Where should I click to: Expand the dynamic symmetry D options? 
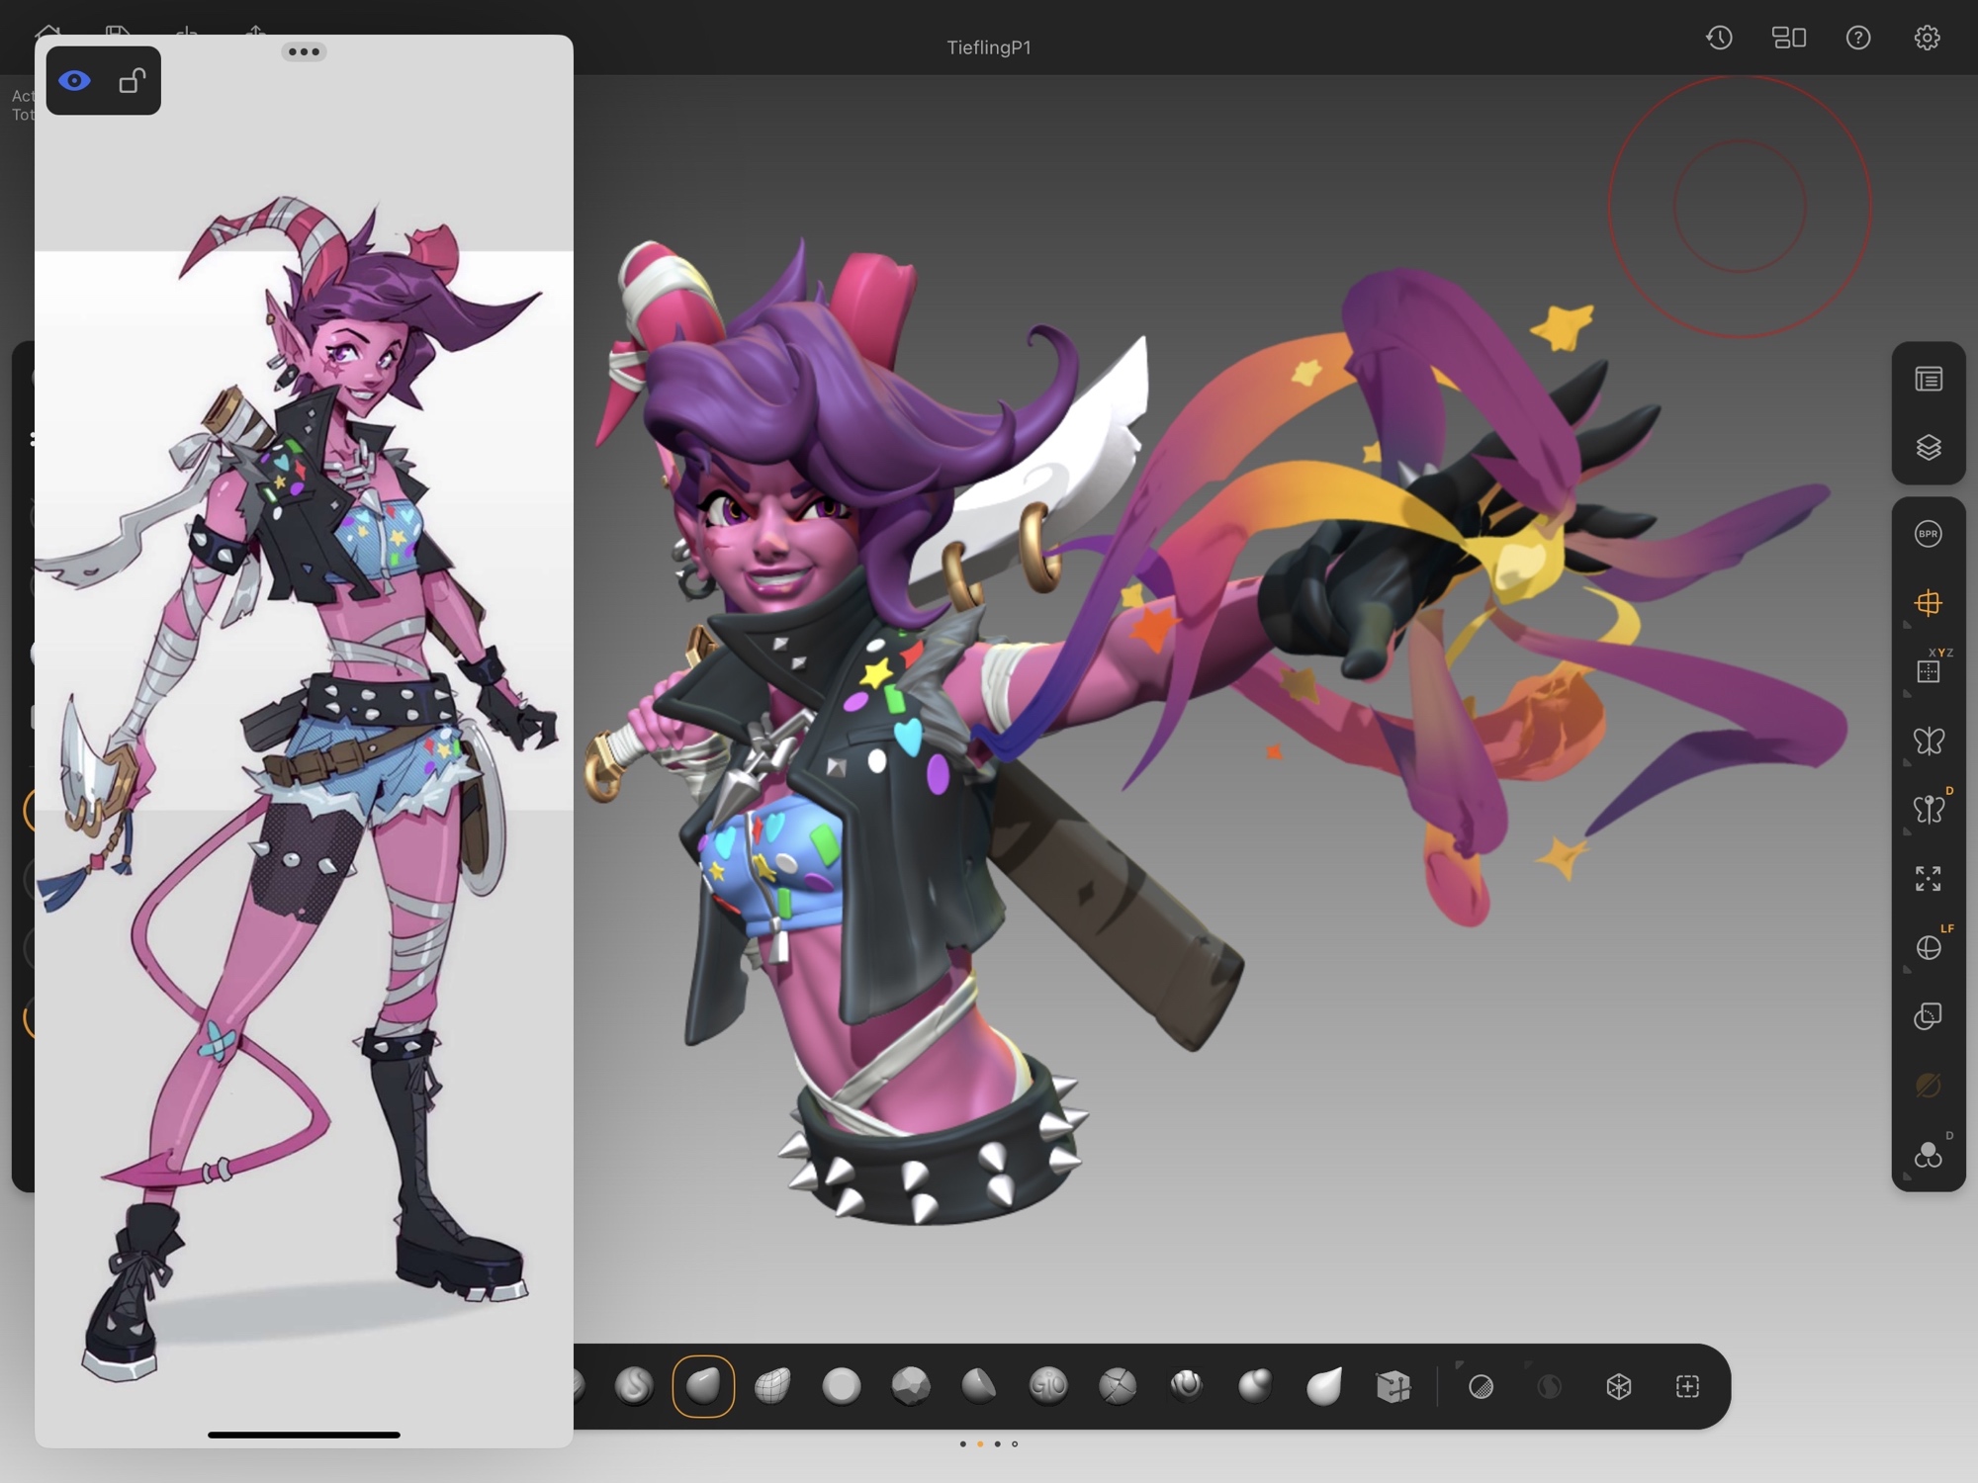1928,810
